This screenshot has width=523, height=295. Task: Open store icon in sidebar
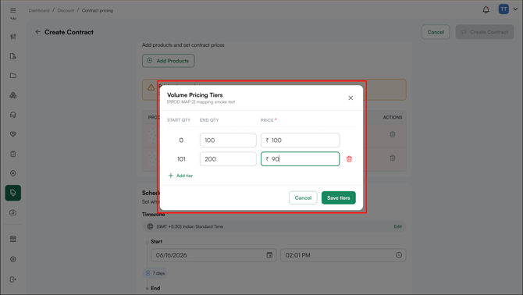pos(13,239)
